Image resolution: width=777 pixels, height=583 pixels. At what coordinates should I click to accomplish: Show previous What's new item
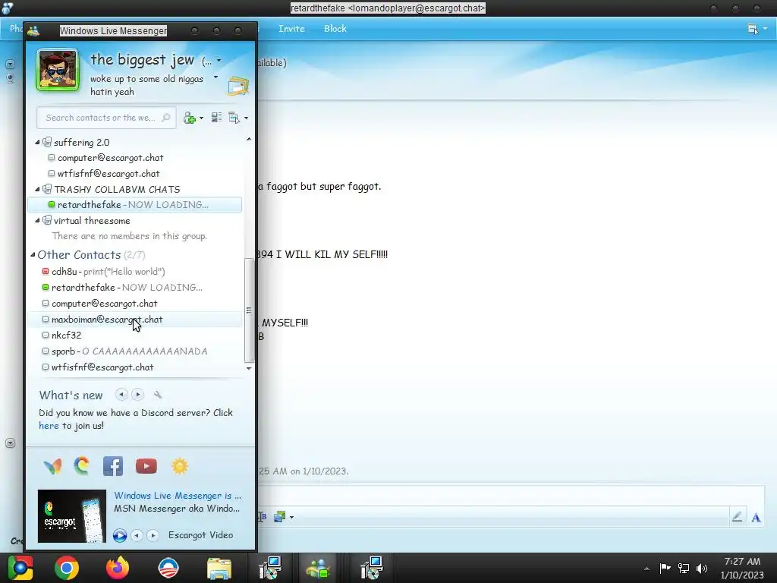pyautogui.click(x=121, y=395)
